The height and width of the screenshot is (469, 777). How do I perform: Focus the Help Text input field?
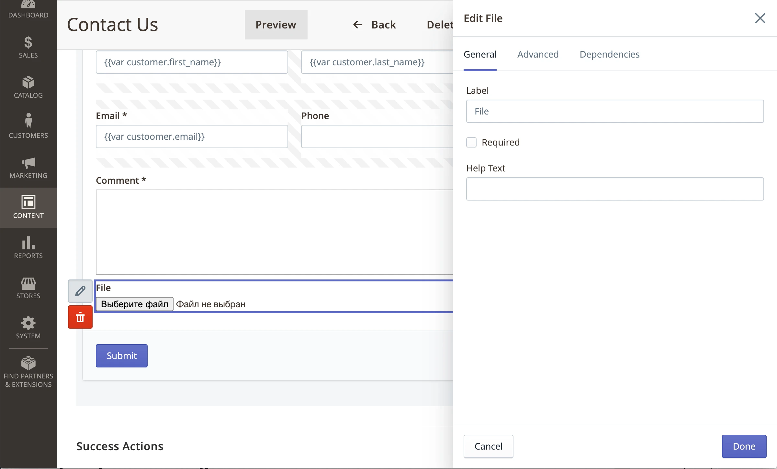pyautogui.click(x=614, y=189)
